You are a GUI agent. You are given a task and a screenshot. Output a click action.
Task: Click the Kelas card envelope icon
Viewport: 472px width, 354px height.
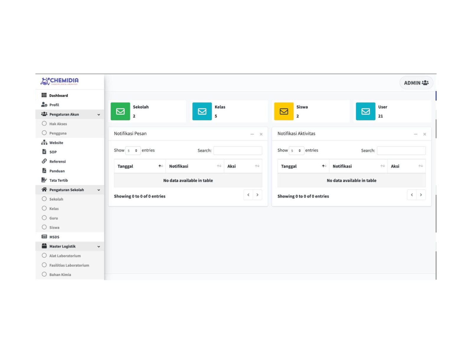(202, 111)
